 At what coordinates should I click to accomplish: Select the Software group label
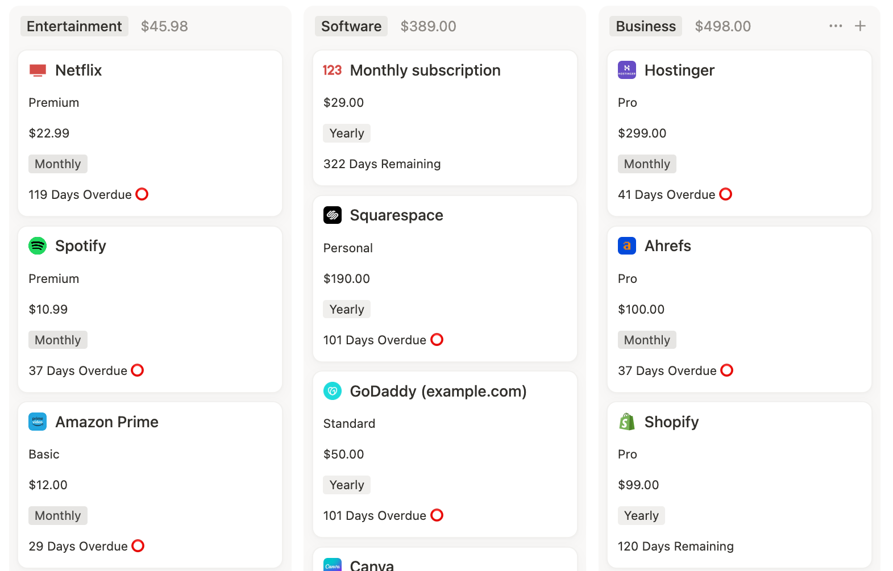(x=351, y=26)
